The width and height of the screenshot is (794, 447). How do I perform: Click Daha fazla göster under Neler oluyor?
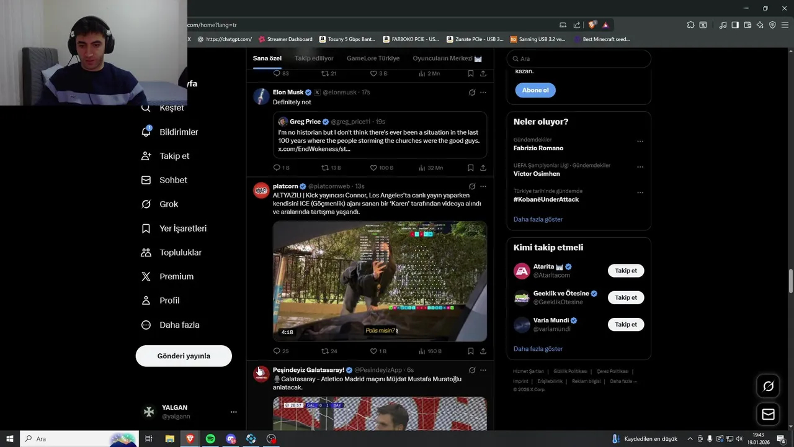tap(538, 219)
